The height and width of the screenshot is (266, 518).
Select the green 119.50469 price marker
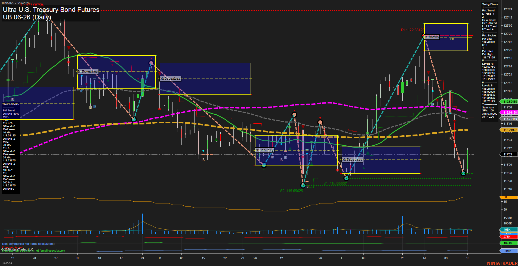509,102
